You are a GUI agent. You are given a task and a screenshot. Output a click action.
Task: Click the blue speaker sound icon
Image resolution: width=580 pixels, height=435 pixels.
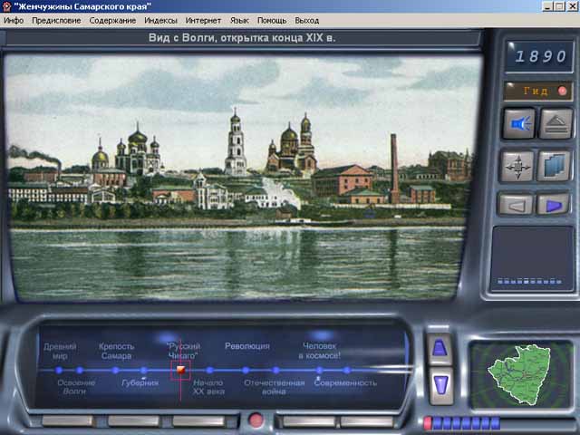(518, 124)
